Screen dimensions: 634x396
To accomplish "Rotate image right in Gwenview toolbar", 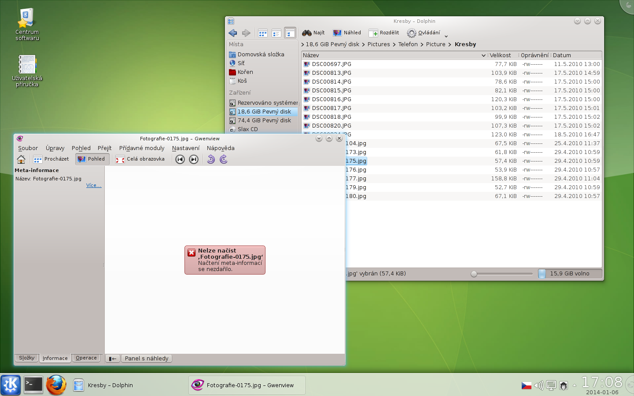I will (224, 159).
